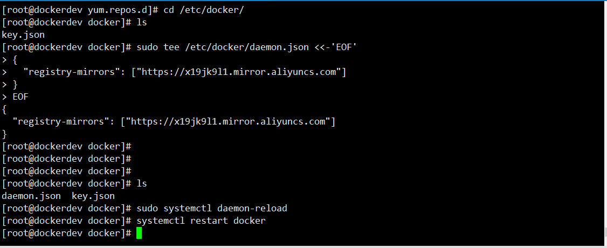Click the 'sudo tee /etc/docker/daemon.json' command
Viewport: 607px width, 248px height.
click(x=223, y=47)
